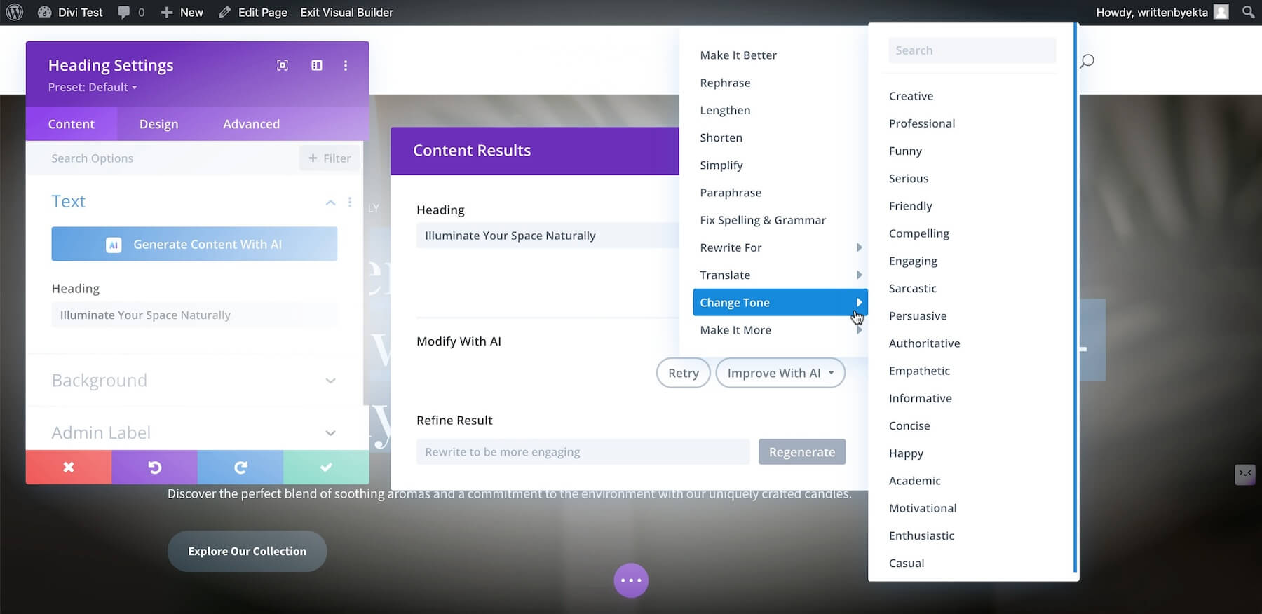Undo the last change in settings
This screenshot has height=614, width=1262.
click(154, 467)
